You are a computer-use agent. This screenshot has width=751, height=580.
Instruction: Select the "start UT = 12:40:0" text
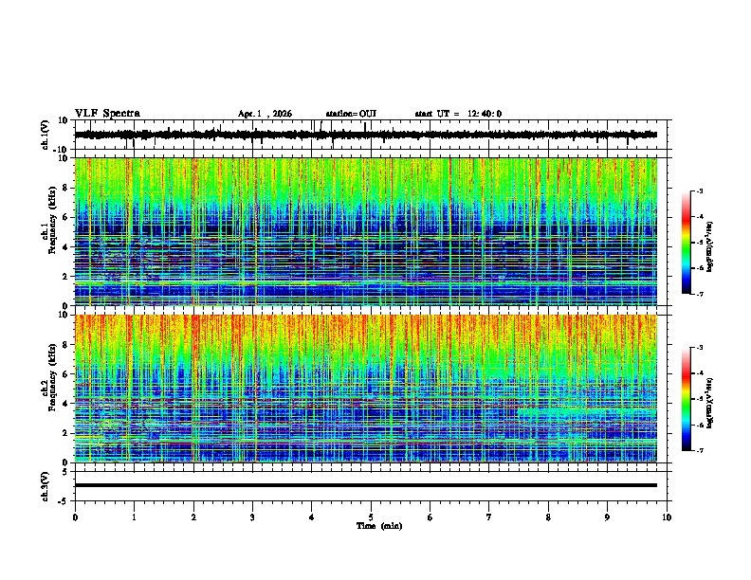458,114
